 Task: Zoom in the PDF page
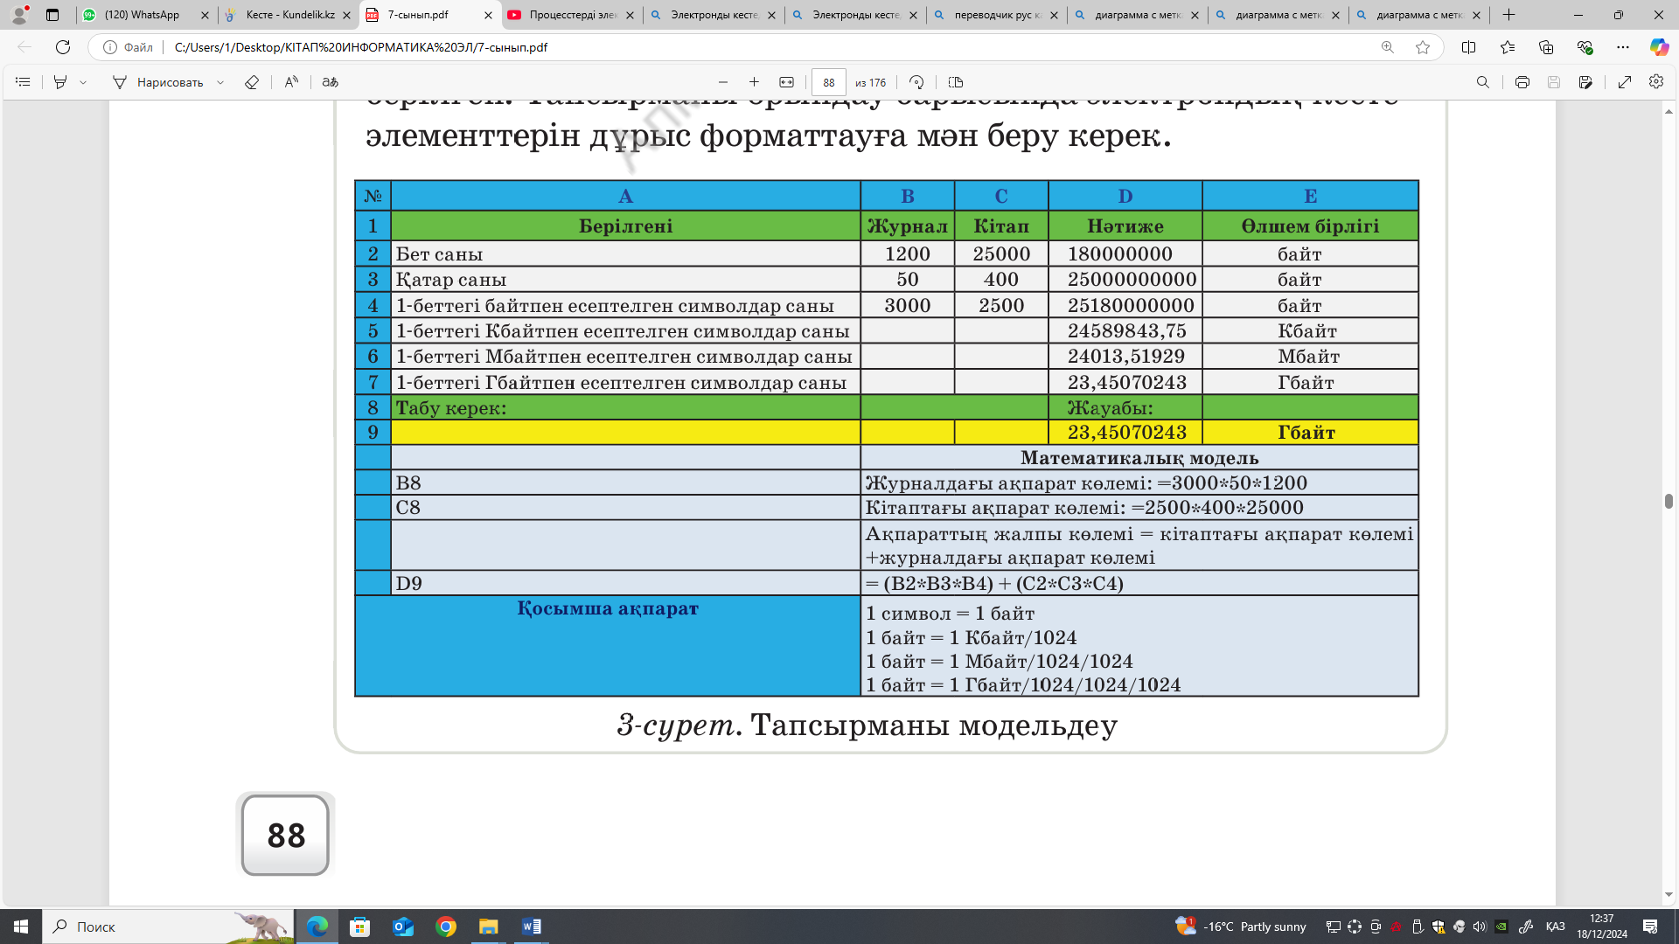[754, 82]
